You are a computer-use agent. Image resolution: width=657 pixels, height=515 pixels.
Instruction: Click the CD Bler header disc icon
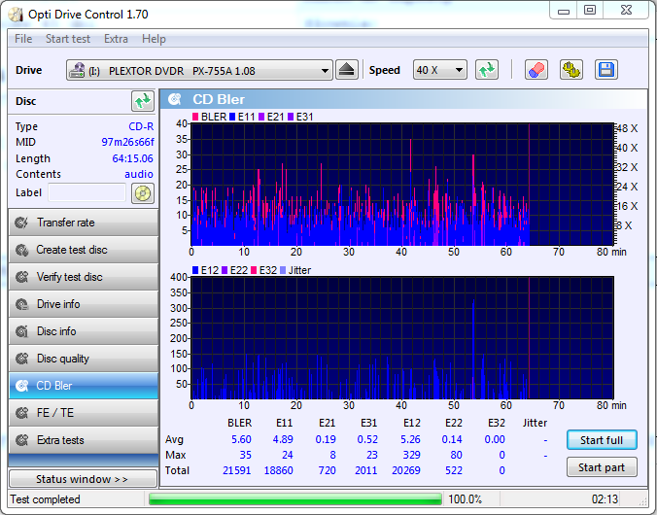175,99
